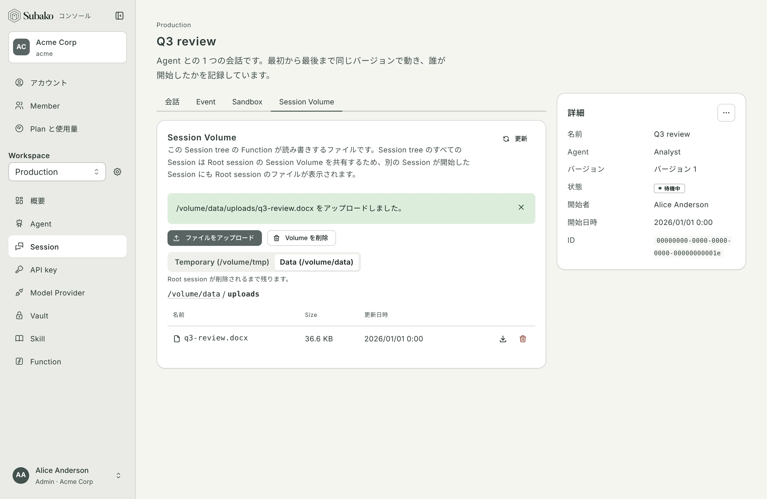Click the 更新日時 column header
Screen dimensions: 767x499
pyautogui.click(x=376, y=314)
